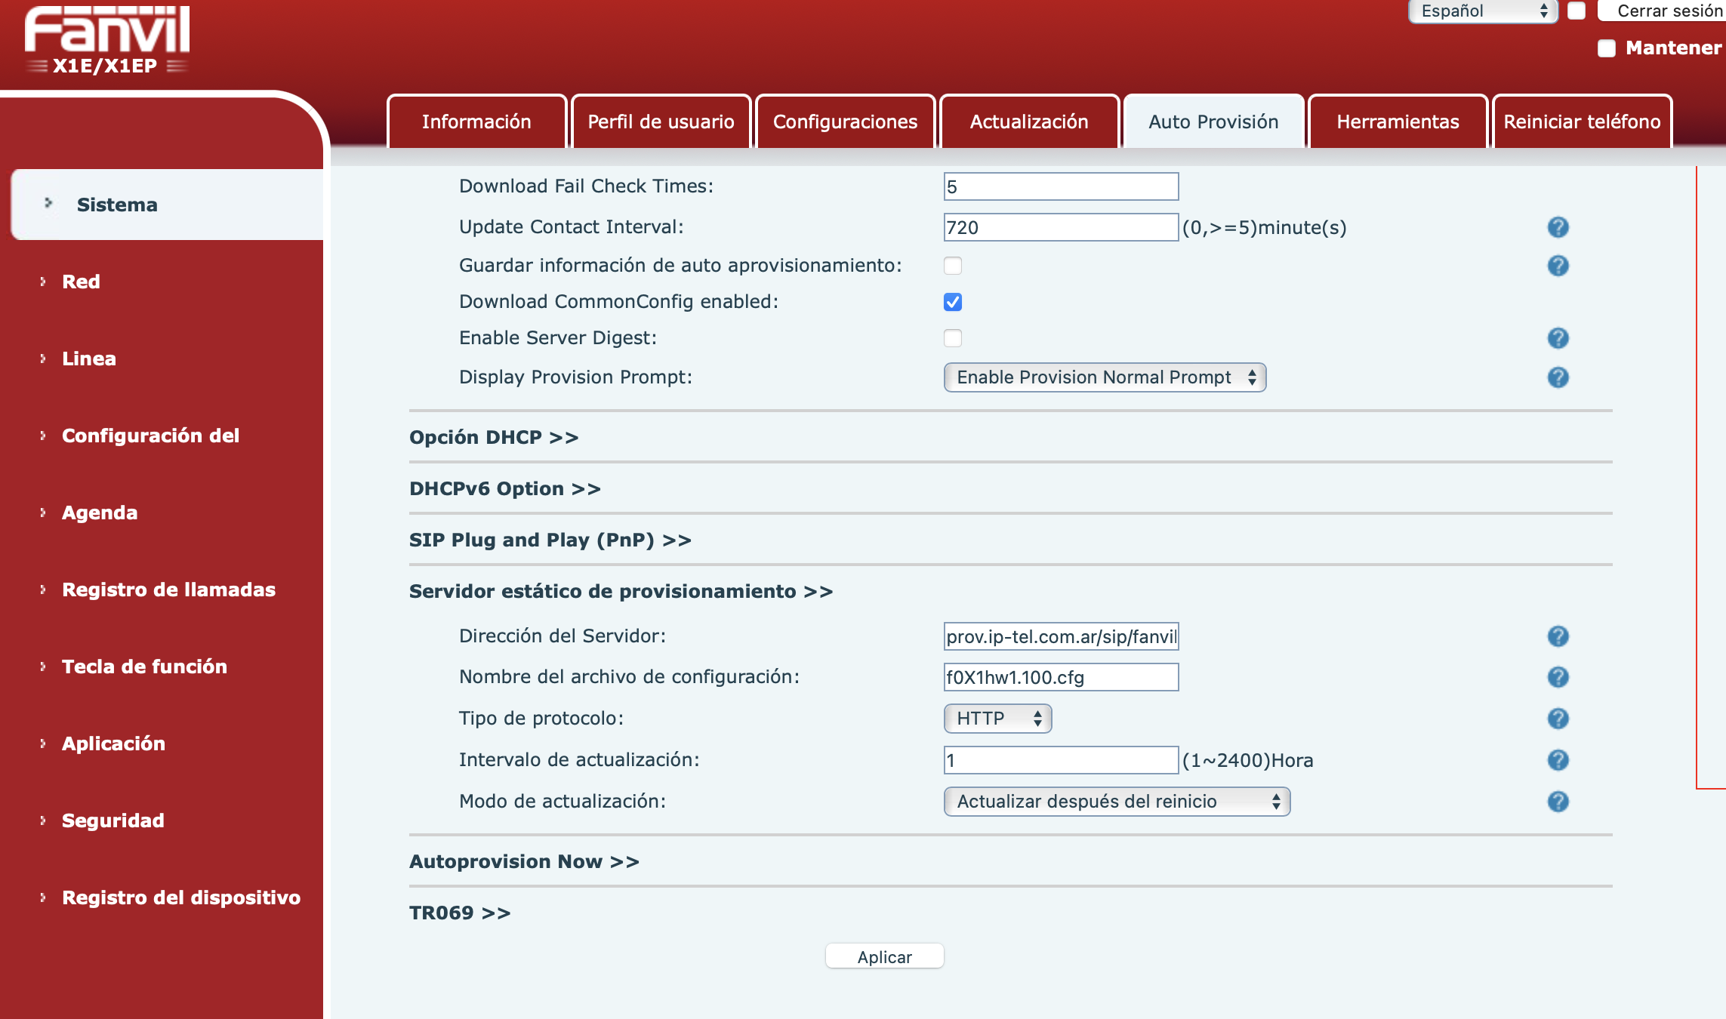Expand SIP Plug and Play (PnP) section
This screenshot has width=1726, height=1019.
[550, 540]
